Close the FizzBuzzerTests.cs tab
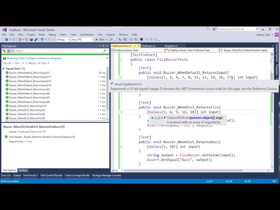 pos(138,46)
